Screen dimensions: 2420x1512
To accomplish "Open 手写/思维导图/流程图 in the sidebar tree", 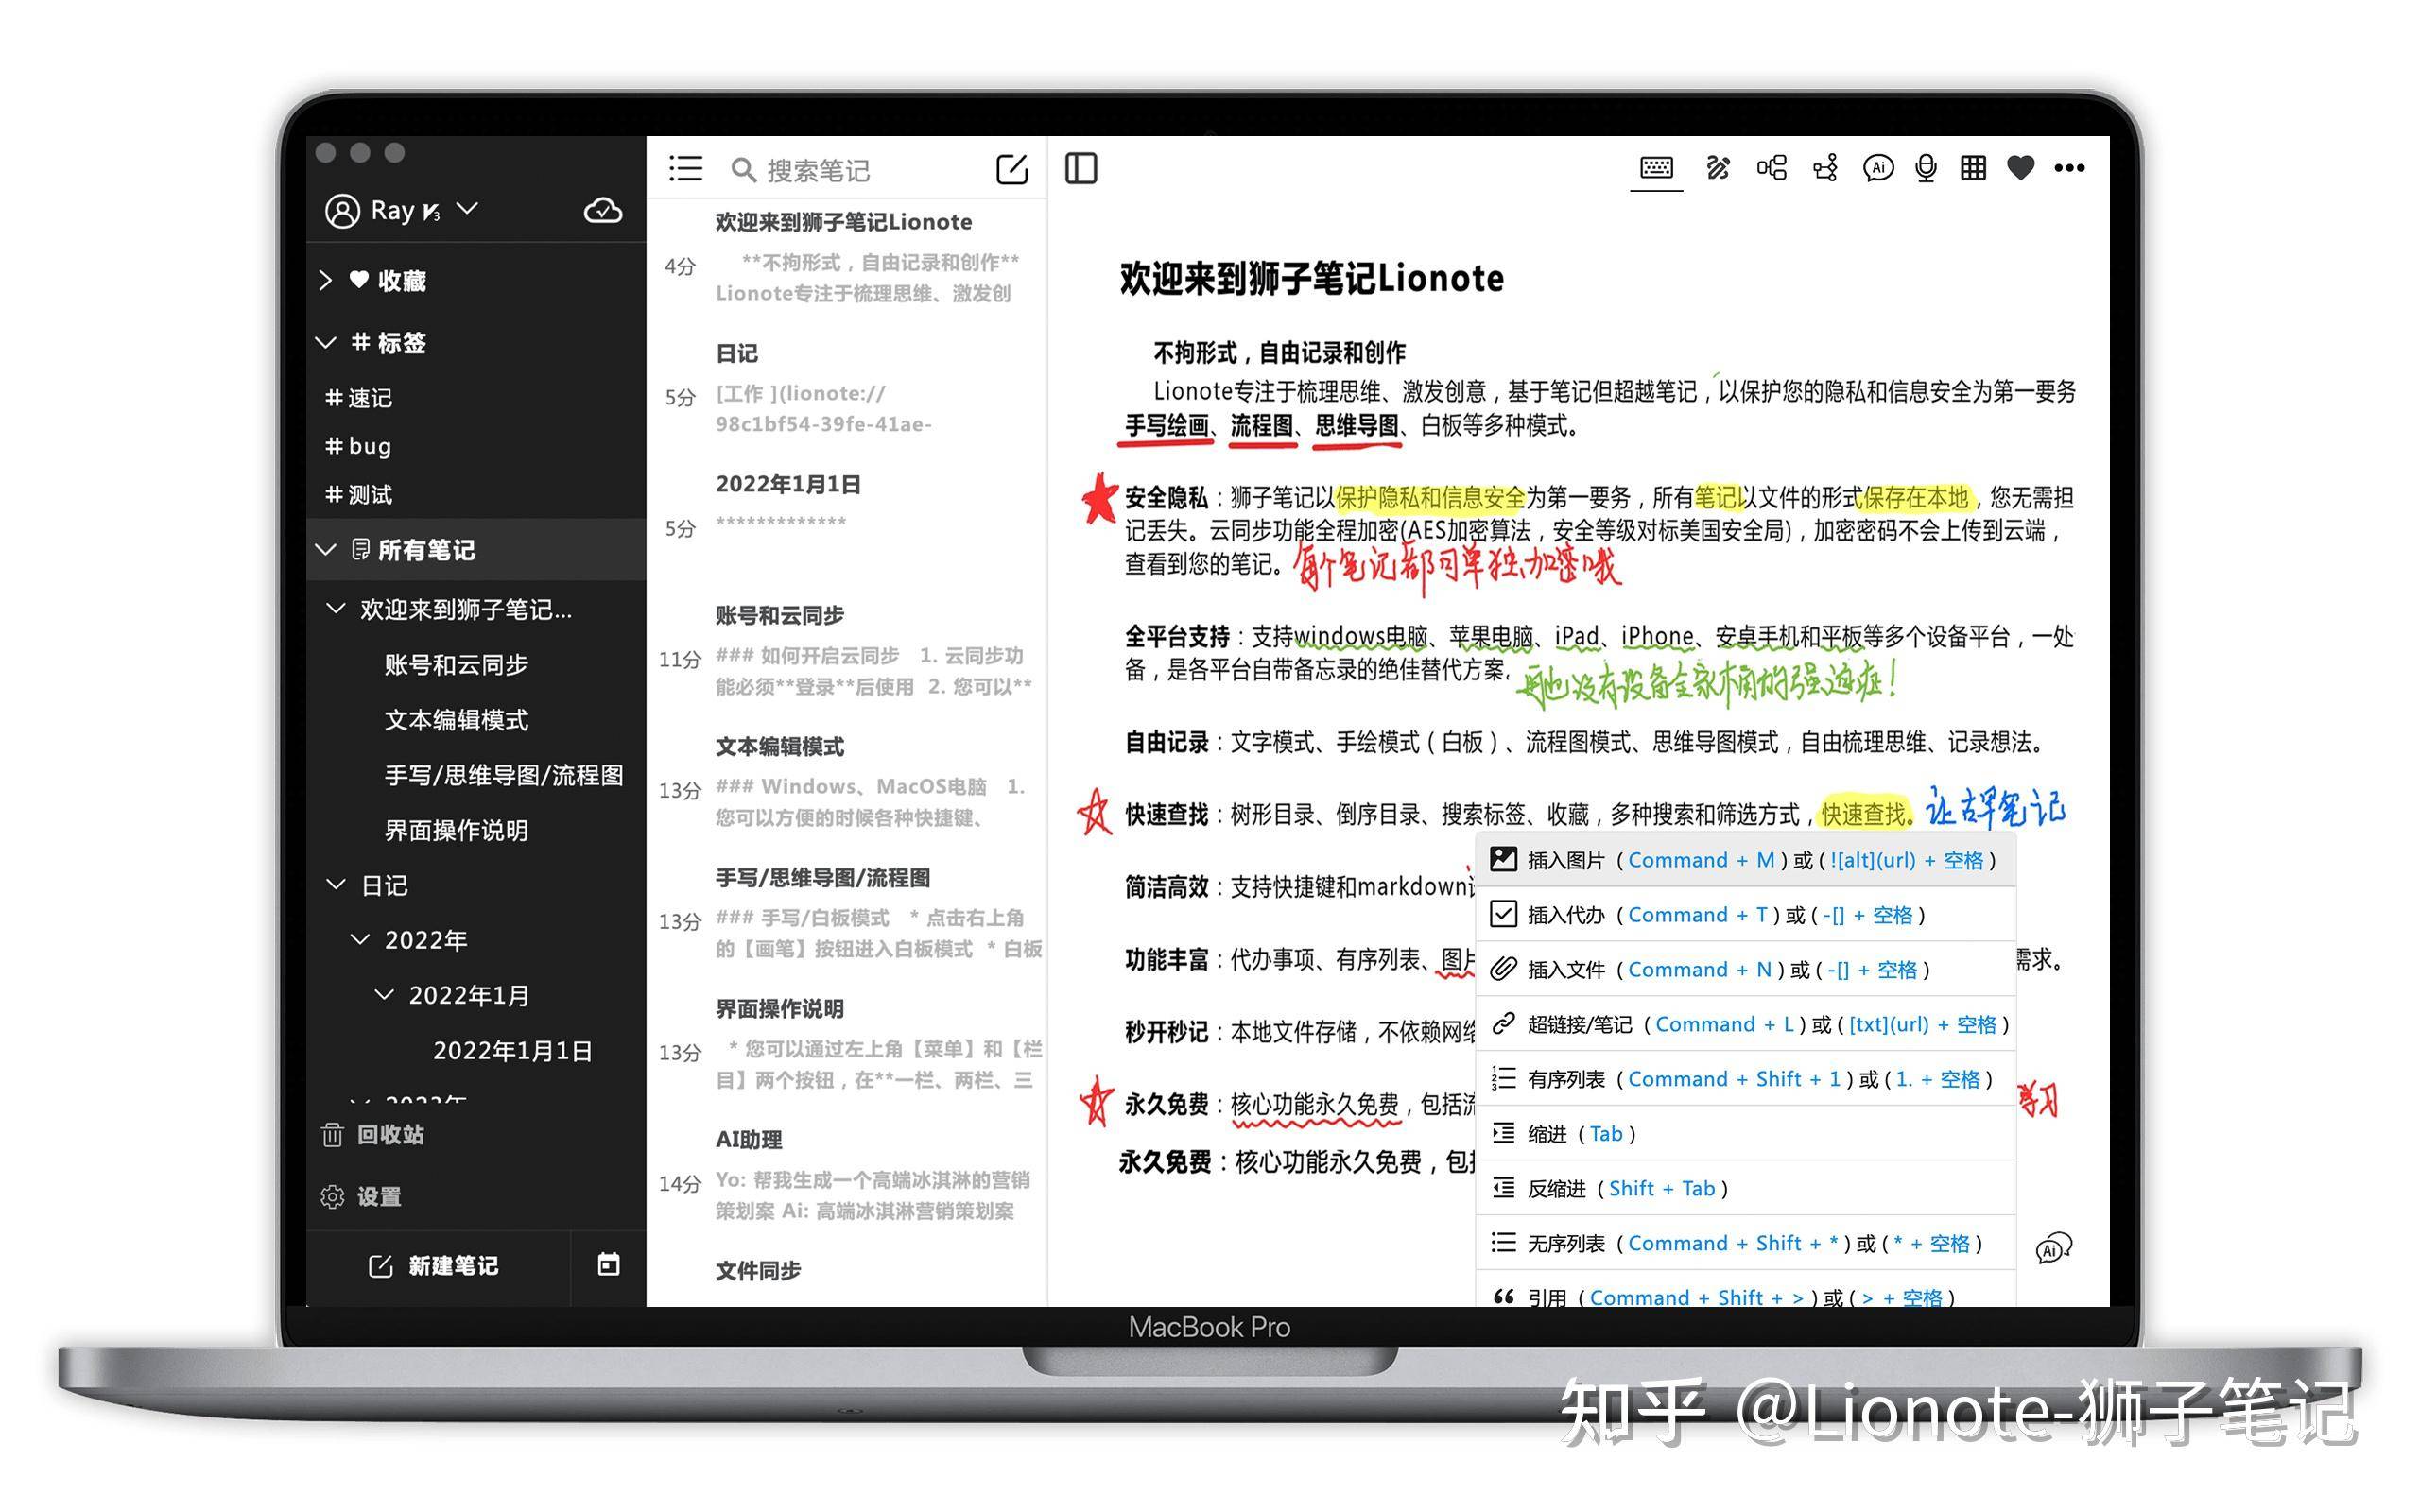I will click(x=504, y=775).
